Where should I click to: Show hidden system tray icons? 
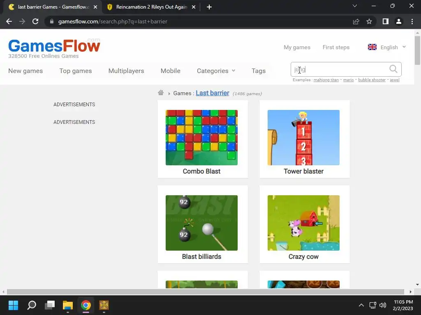(x=361, y=305)
